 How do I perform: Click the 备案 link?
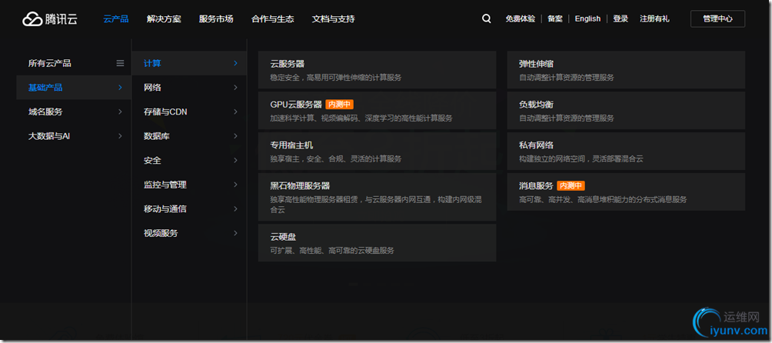coord(555,18)
